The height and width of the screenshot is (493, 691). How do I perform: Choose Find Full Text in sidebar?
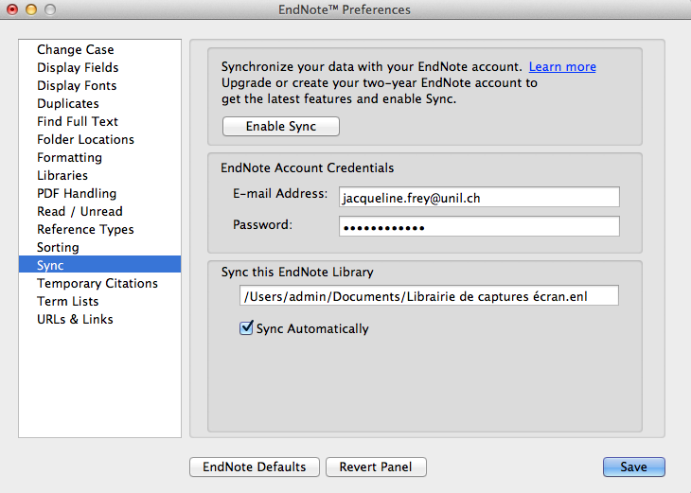(78, 121)
